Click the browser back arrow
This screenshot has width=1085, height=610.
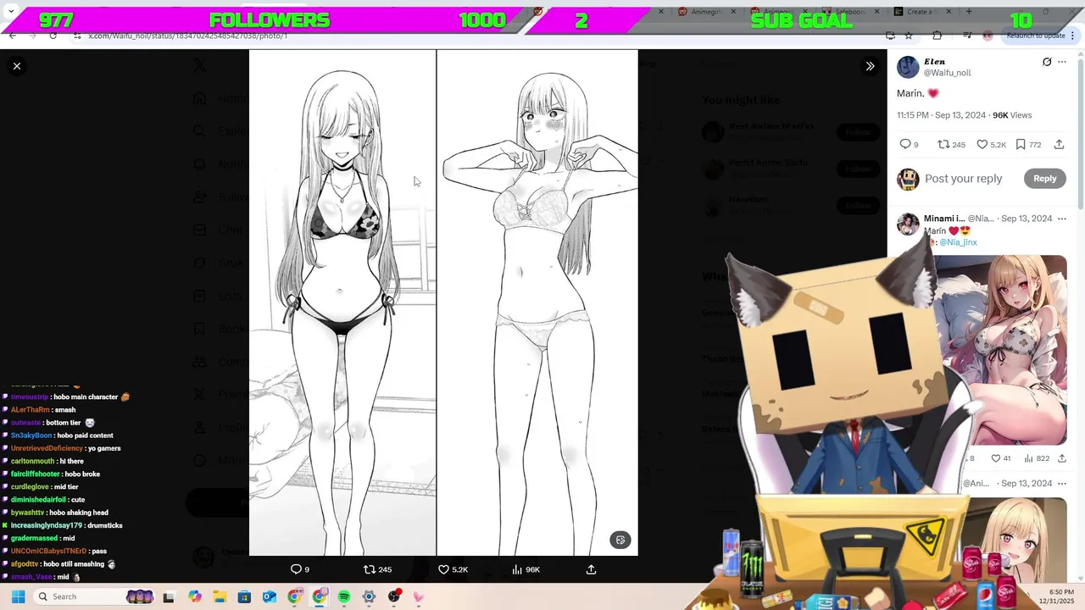tap(12, 36)
